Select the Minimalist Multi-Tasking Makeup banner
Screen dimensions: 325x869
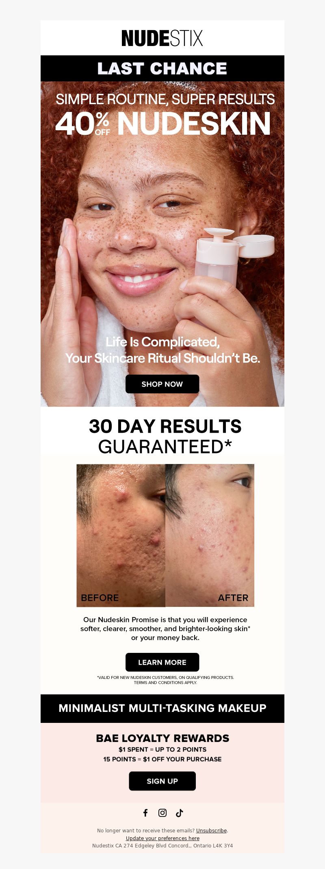[162, 708]
